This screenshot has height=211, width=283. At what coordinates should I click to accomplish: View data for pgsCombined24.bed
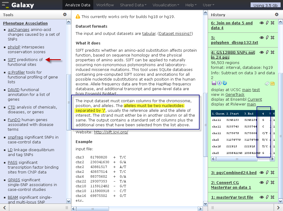(261, 173)
